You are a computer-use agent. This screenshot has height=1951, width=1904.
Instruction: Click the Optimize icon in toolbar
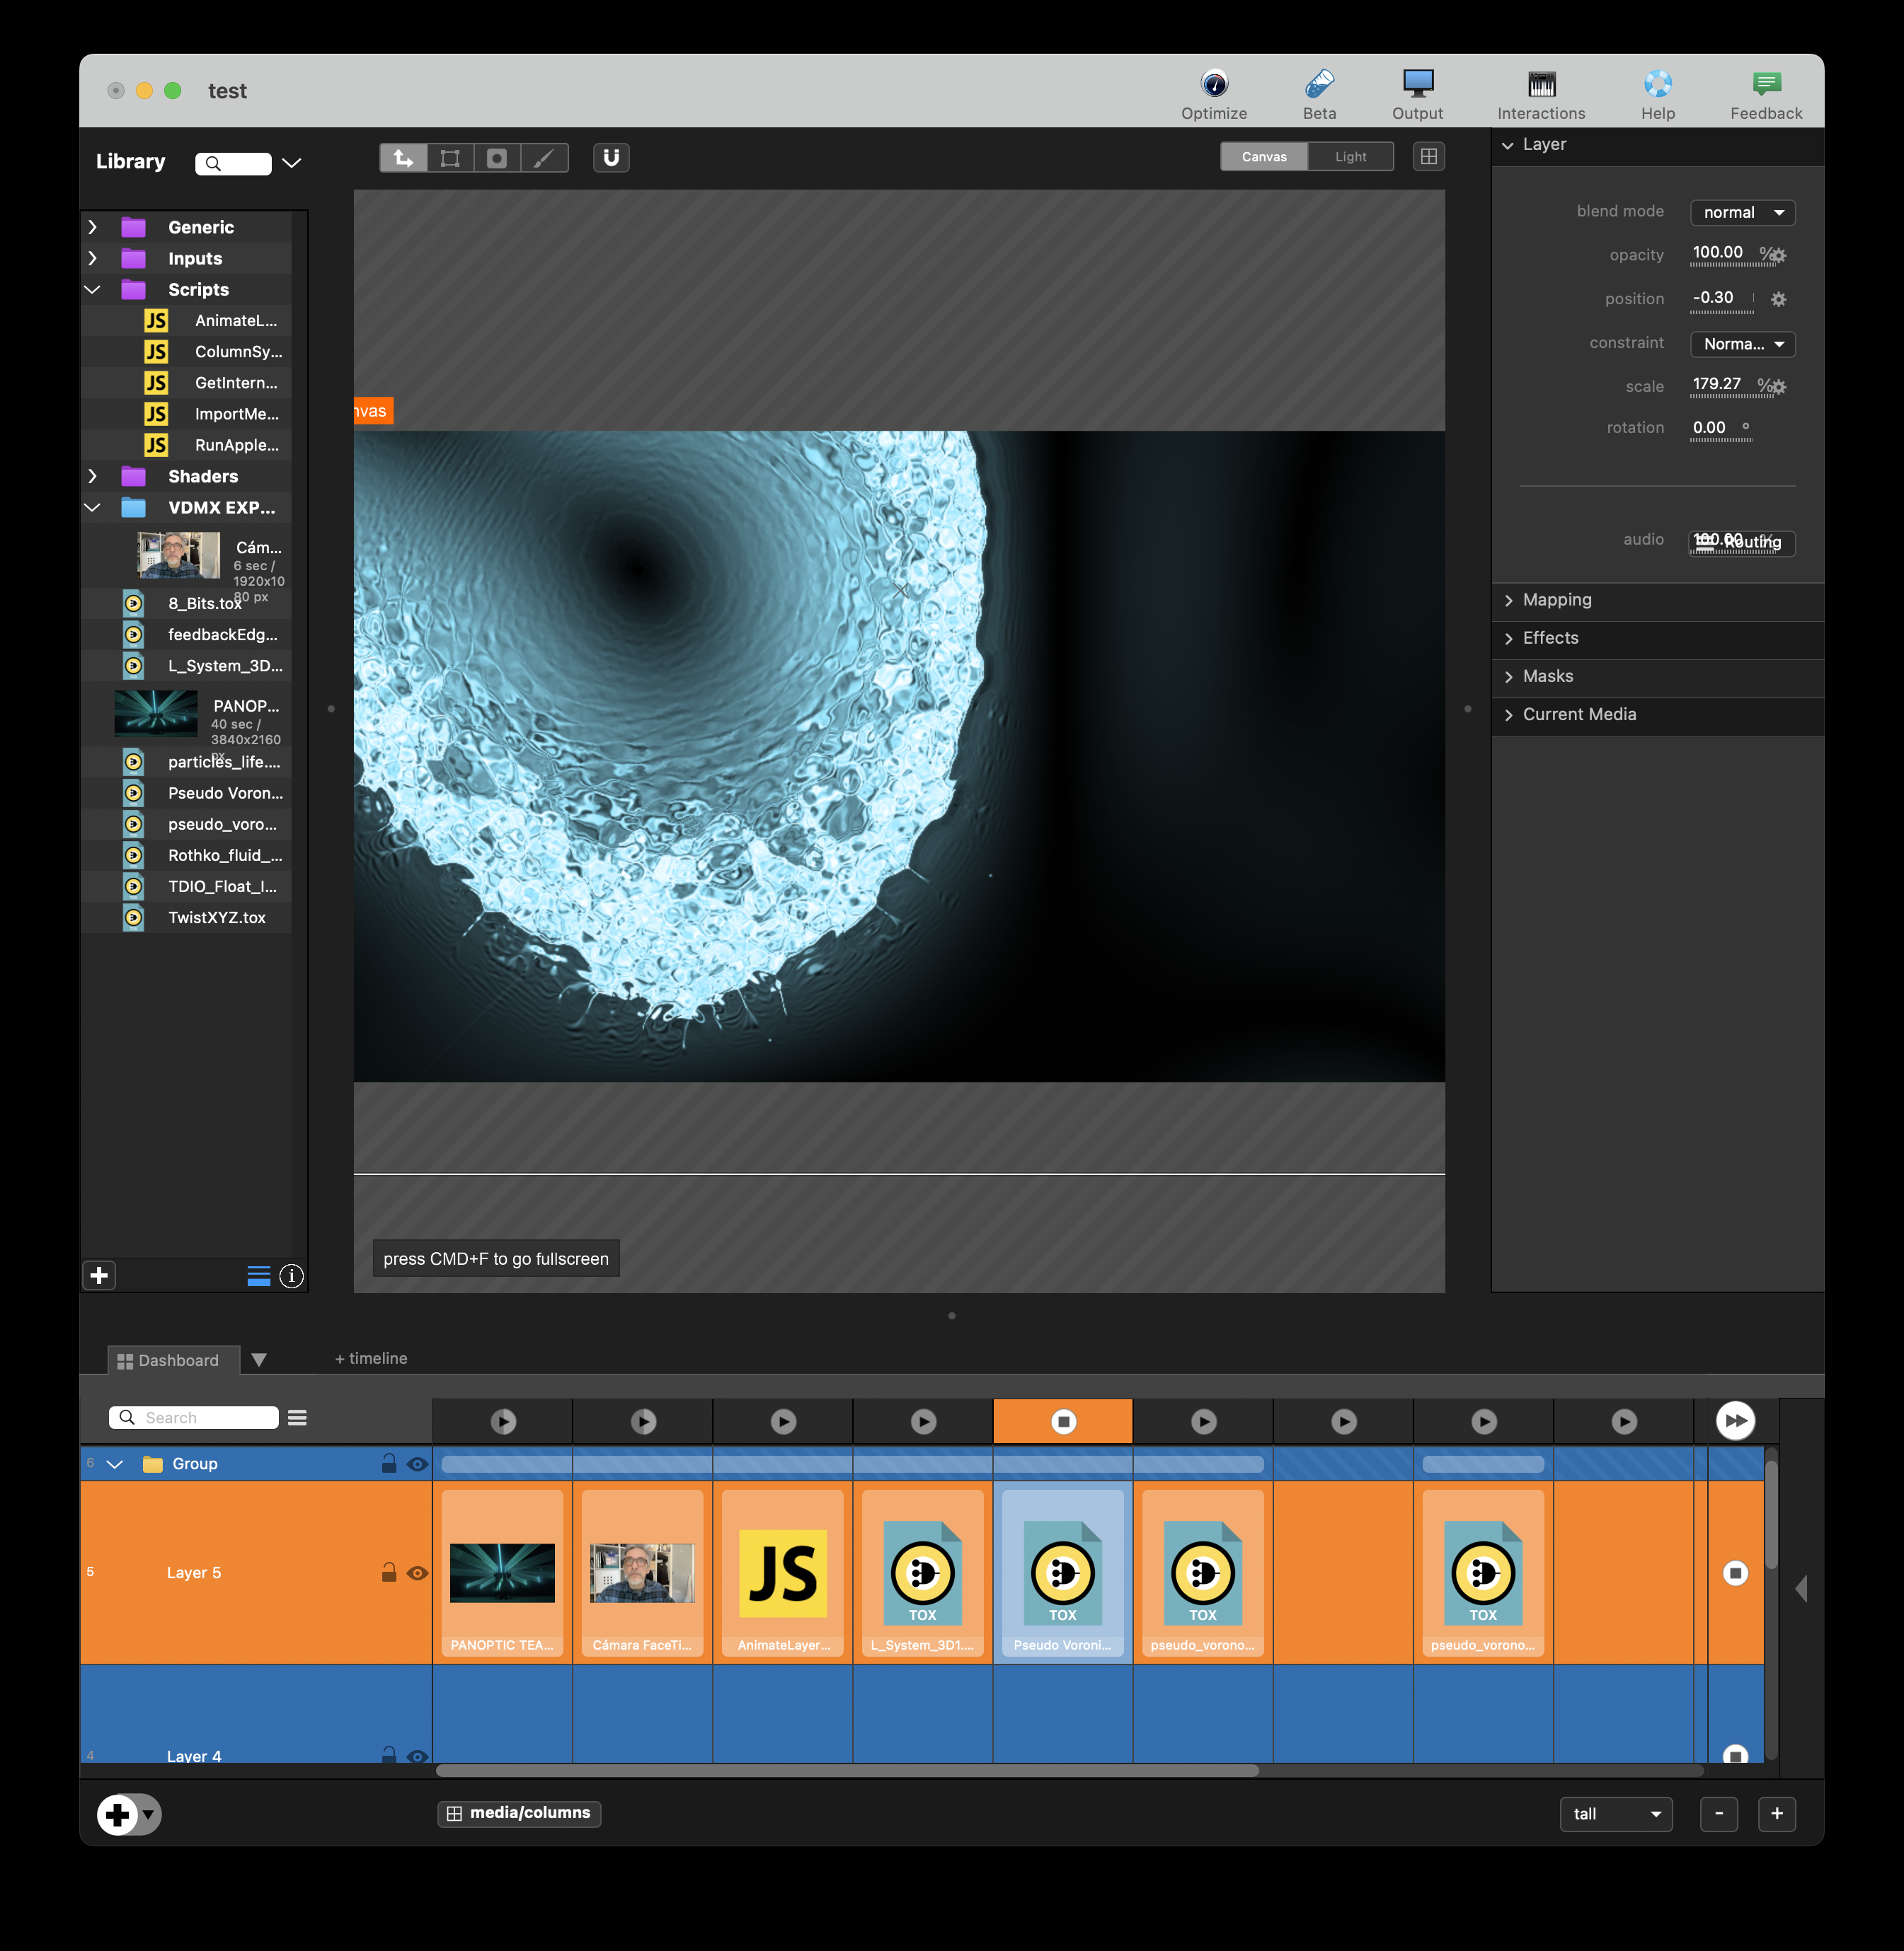click(1213, 84)
